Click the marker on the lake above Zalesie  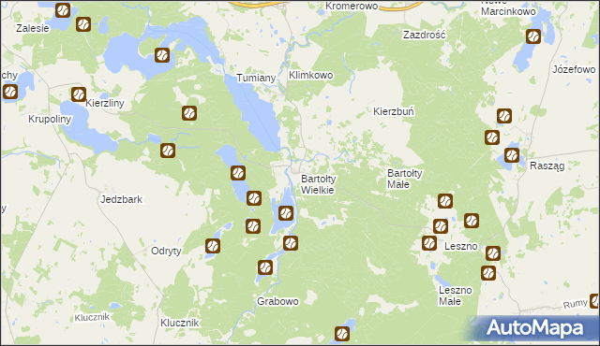[x=63, y=10]
